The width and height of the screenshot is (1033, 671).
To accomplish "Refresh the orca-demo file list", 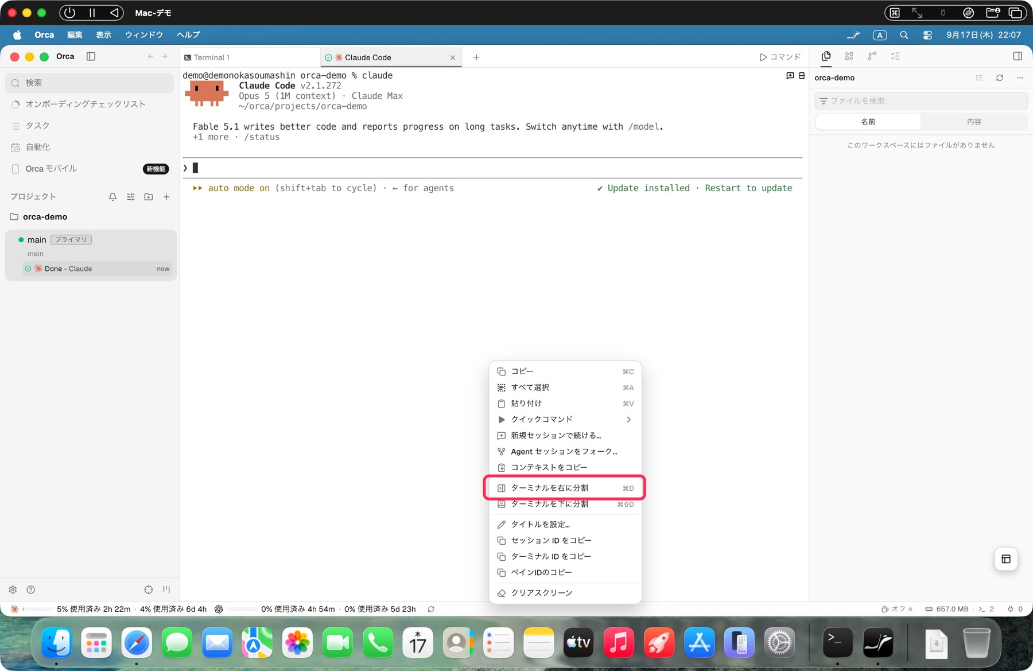I will (1000, 78).
